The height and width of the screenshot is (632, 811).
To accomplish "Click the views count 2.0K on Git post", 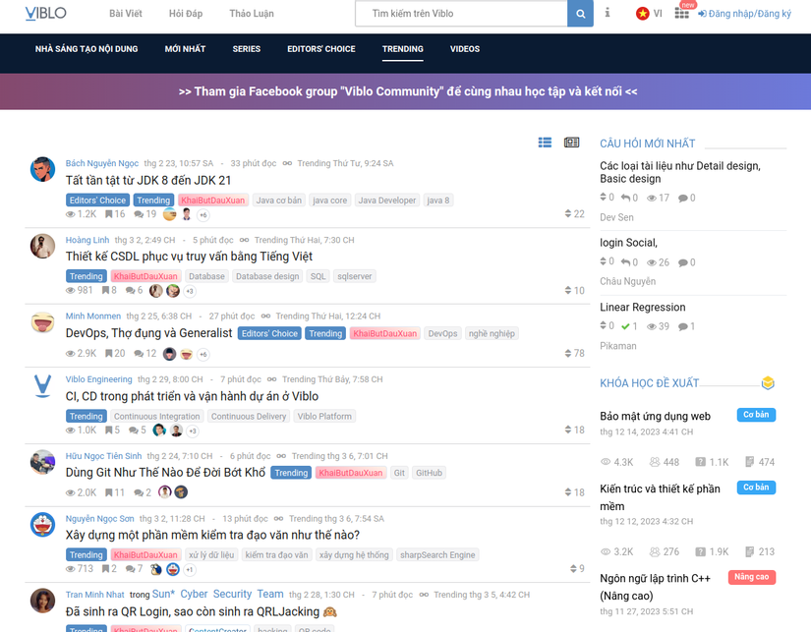I will 81,492.
